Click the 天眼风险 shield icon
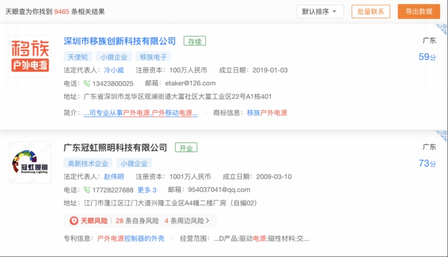 74,221
